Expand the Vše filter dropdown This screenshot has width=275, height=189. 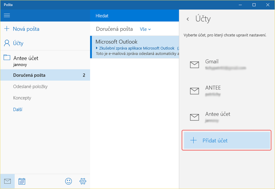coord(145,29)
